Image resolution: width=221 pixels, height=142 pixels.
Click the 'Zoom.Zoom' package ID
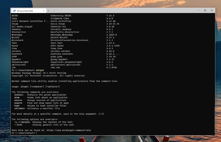pos(56,49)
